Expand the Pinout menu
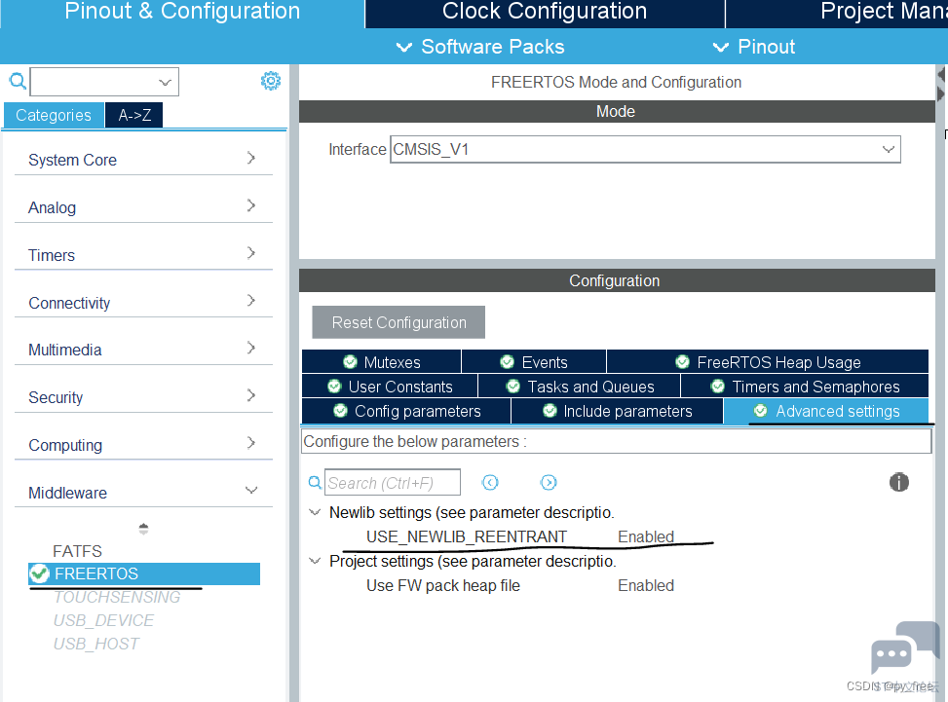The image size is (948, 702). [754, 47]
